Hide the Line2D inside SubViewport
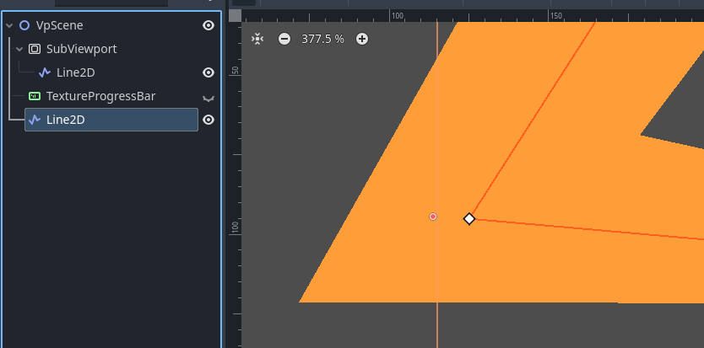The height and width of the screenshot is (348, 704). point(208,72)
